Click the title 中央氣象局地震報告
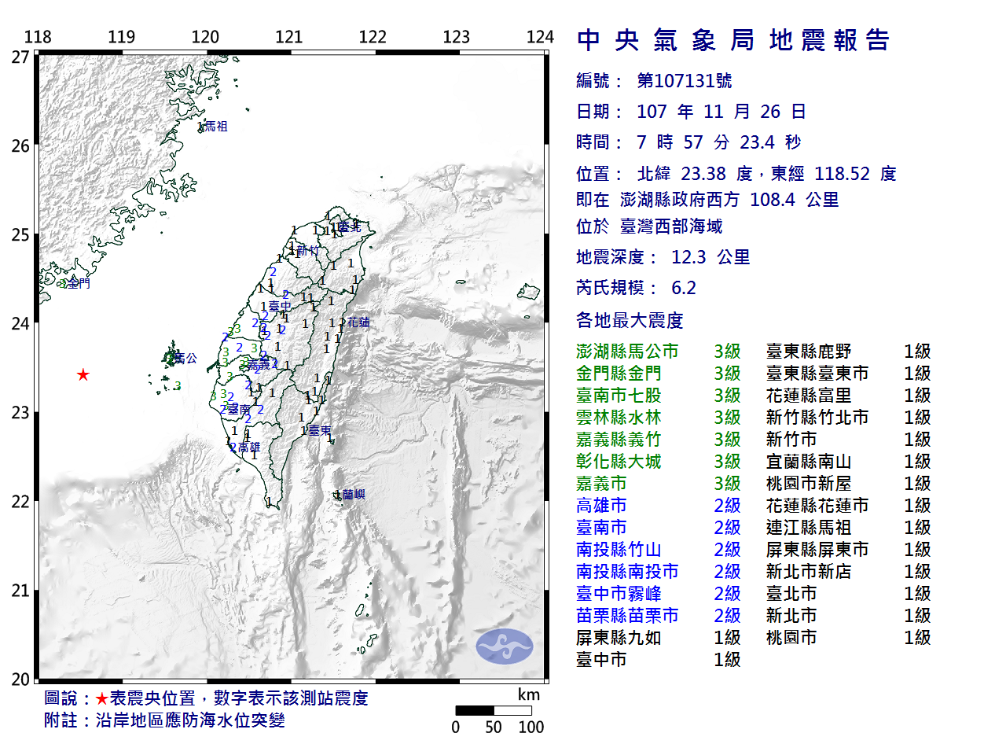 click(x=732, y=40)
